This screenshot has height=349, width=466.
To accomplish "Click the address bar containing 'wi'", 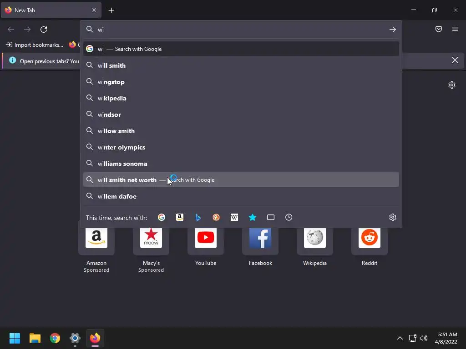I will pos(241,30).
